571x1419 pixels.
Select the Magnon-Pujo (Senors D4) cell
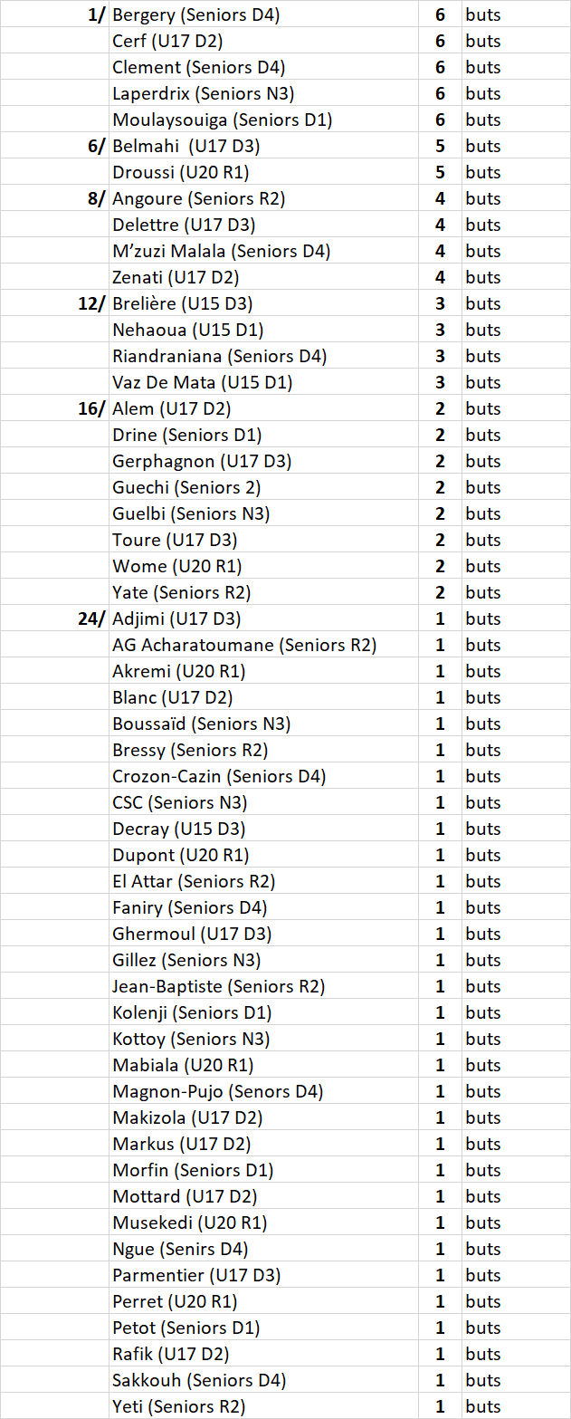click(x=264, y=1091)
